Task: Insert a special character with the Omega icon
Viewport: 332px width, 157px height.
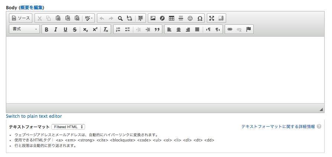Action: (200, 18)
